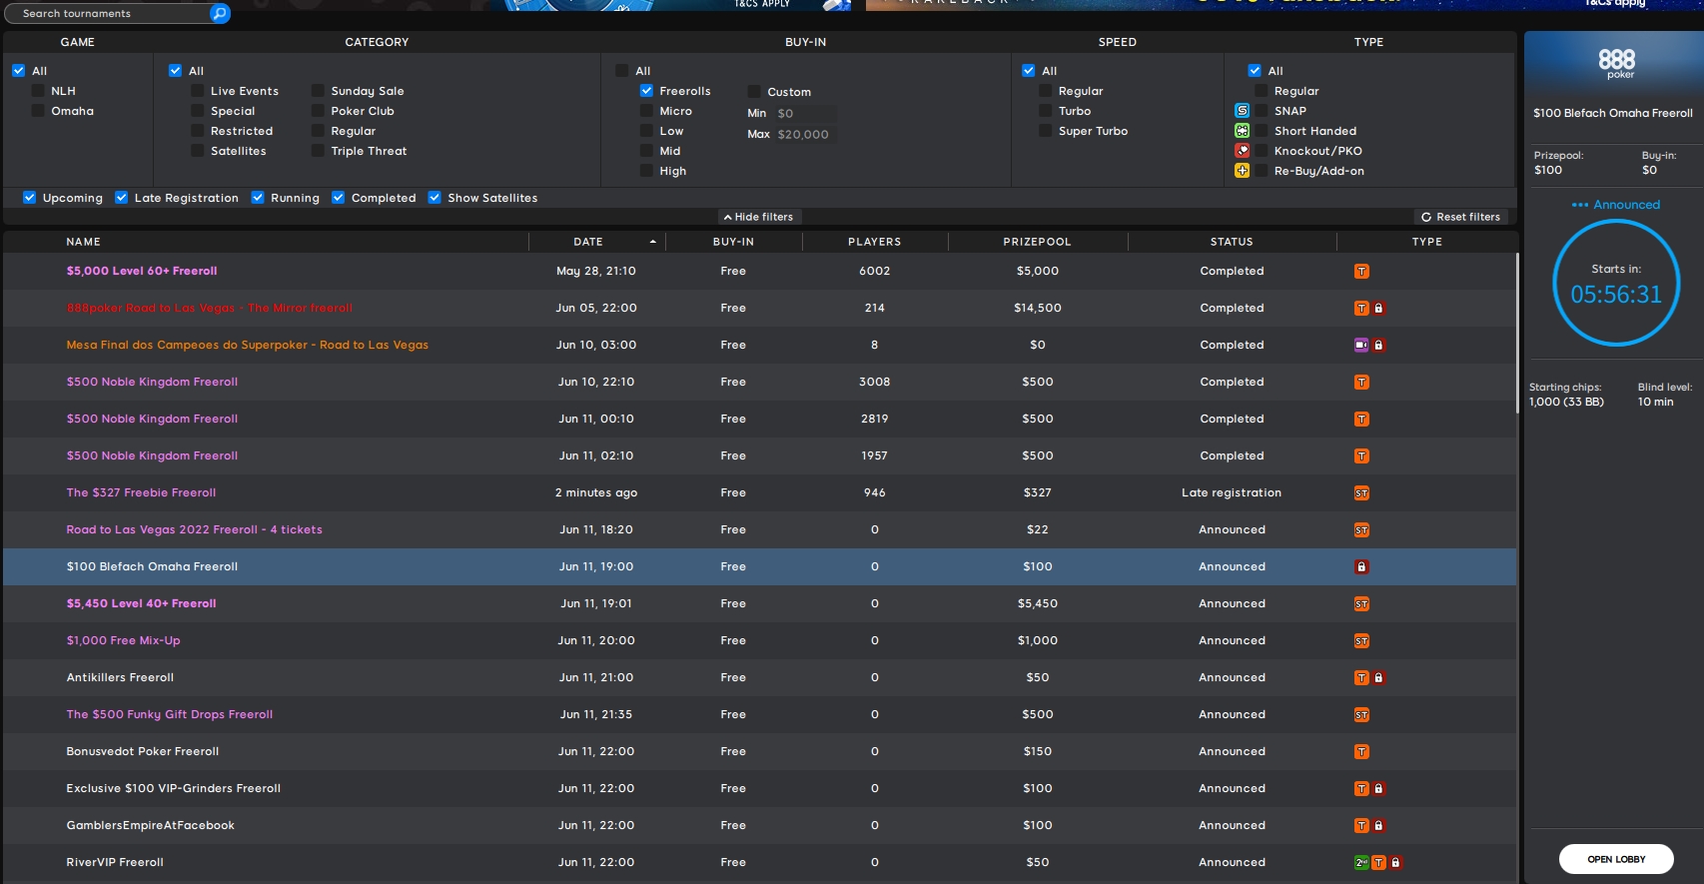Collapse the filters with Hide filters
This screenshot has height=884, width=1704.
(x=759, y=217)
